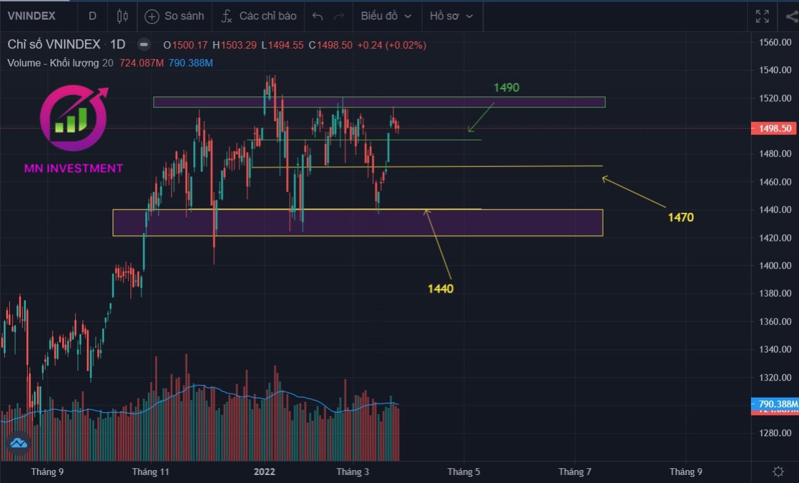
Task: Click the Tháng 5 time axis label
Action: click(x=464, y=471)
